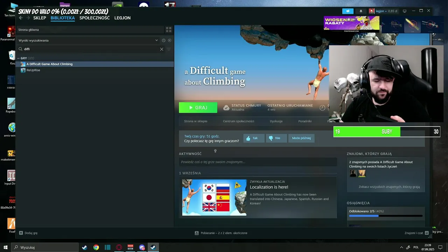Open Strona w sklepie link

tap(196, 121)
